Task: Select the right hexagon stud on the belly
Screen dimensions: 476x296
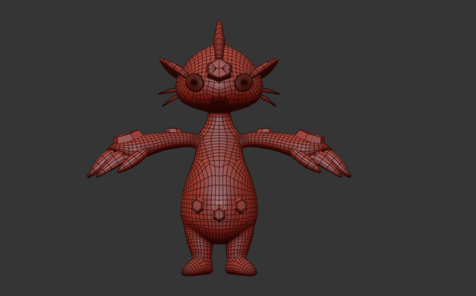Action: click(x=241, y=205)
